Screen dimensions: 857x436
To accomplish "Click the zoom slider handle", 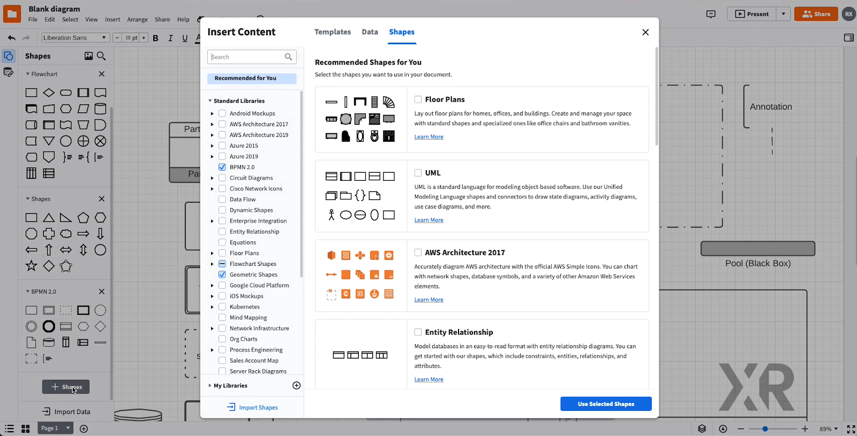I will pos(765,429).
